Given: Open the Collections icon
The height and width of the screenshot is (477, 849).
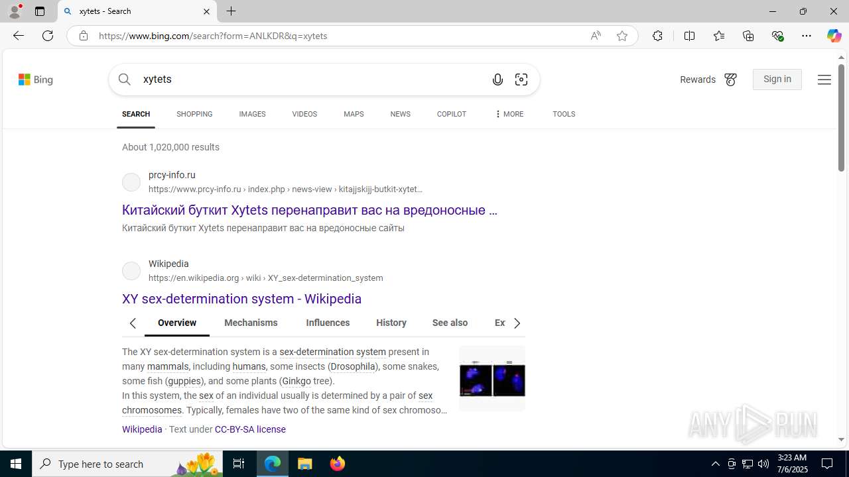Looking at the screenshot, I should pyautogui.click(x=748, y=36).
